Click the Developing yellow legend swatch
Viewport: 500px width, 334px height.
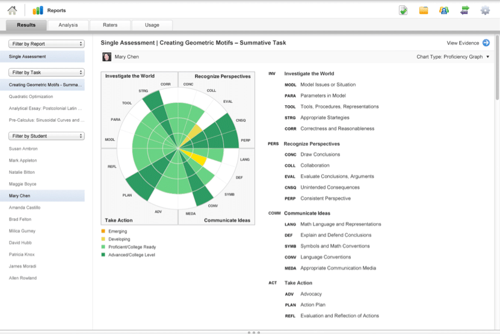[103, 239]
